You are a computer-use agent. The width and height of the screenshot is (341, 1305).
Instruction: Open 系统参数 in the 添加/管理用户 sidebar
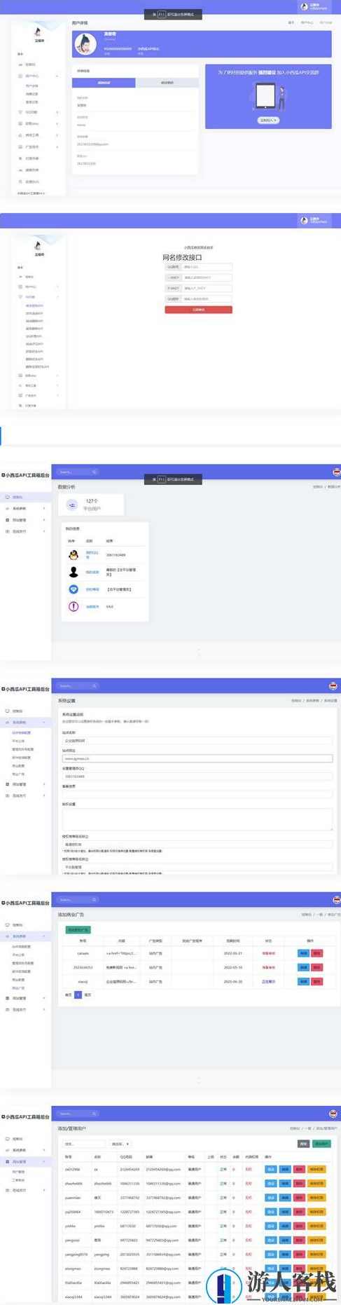pyautogui.click(x=25, y=1150)
